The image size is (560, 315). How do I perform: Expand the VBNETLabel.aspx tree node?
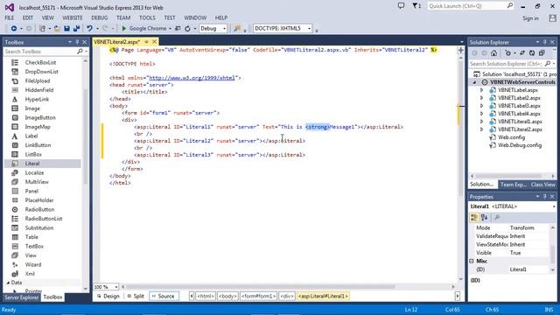481,90
